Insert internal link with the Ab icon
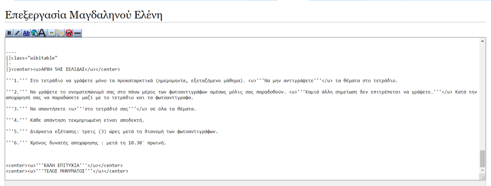The image size is (491, 186). (26, 33)
